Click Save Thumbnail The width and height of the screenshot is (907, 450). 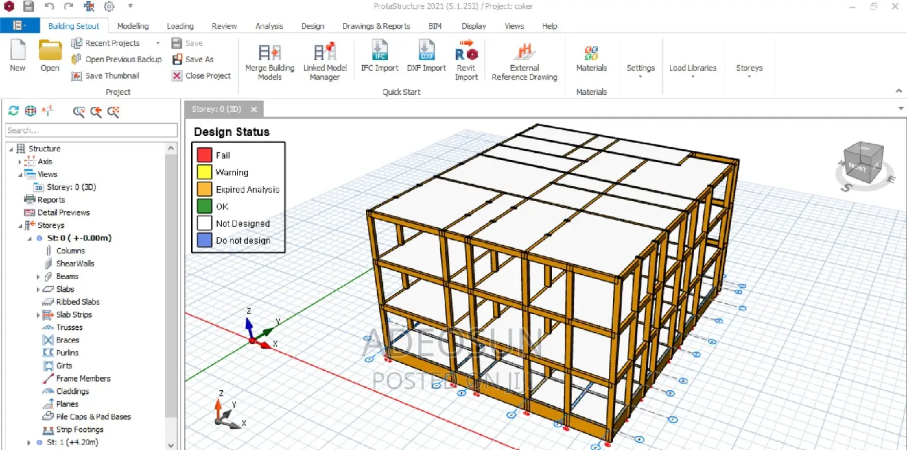click(105, 76)
